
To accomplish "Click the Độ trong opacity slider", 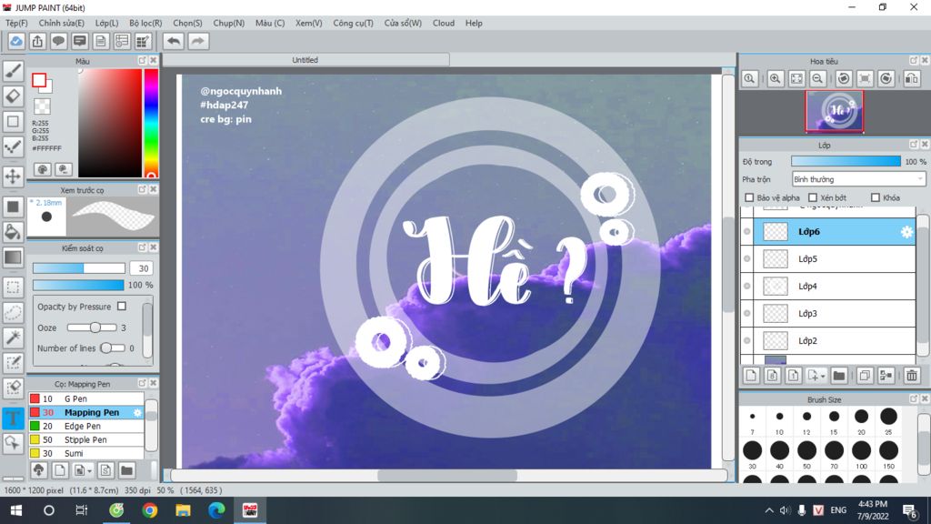I will pos(846,161).
